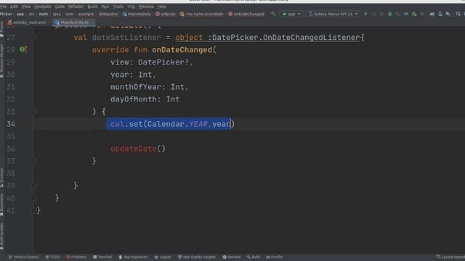
Task: Click the 'src' breadcrumb in navigation bar
Action: pos(31,14)
